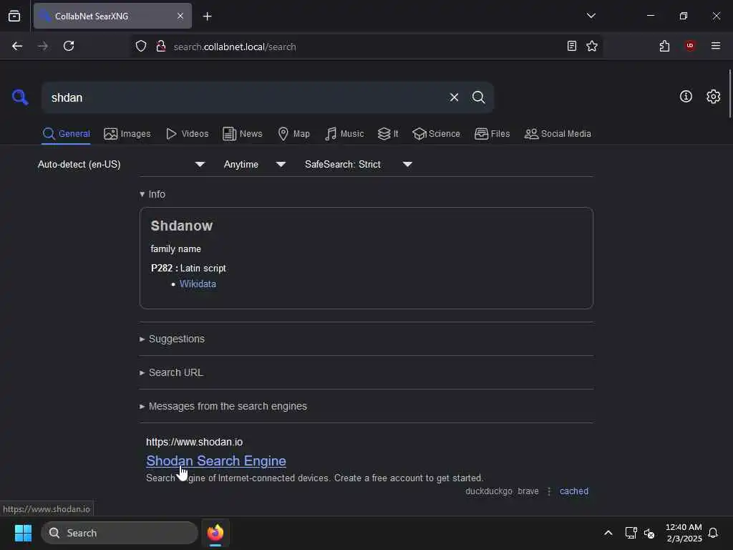Screen dimensions: 733x550
Task: Switch to Social Media category
Action: click(558, 134)
